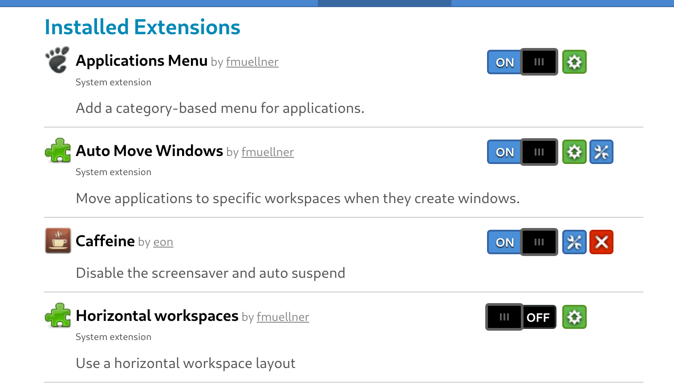Open the green gear for Applications Menu
Screen dimensions: 674x384
tap(574, 62)
